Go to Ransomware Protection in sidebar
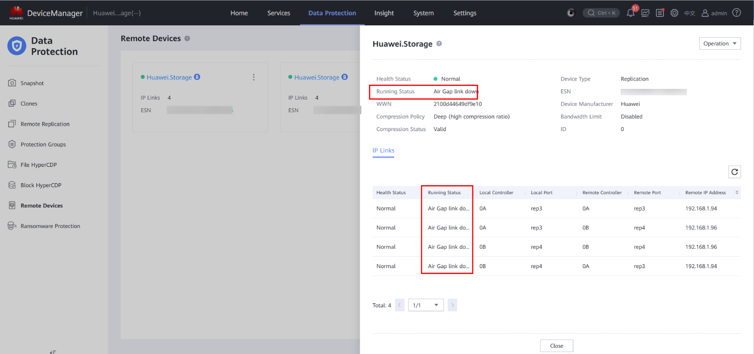The width and height of the screenshot is (754, 354). 50,226
